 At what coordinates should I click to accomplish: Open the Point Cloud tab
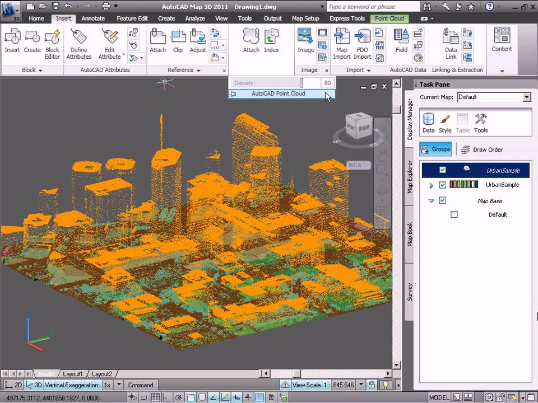pos(389,18)
